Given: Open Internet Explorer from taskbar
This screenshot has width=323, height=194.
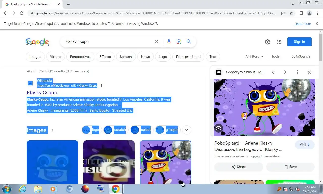Looking at the screenshot, I should click(x=22, y=189).
